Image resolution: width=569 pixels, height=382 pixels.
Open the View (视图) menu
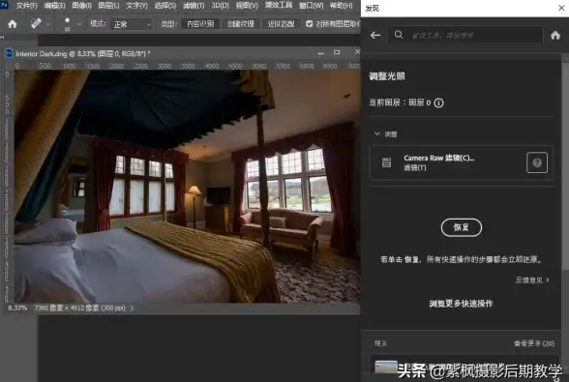click(x=247, y=6)
